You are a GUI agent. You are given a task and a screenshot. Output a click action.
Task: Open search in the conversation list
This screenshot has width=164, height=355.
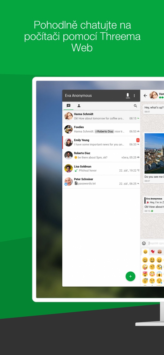point(135,106)
